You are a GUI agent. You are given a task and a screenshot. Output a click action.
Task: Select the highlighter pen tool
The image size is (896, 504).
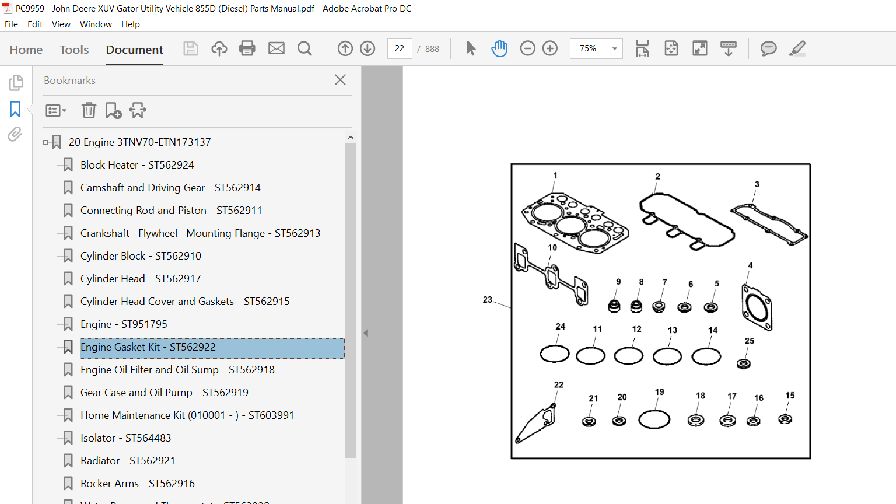point(797,48)
